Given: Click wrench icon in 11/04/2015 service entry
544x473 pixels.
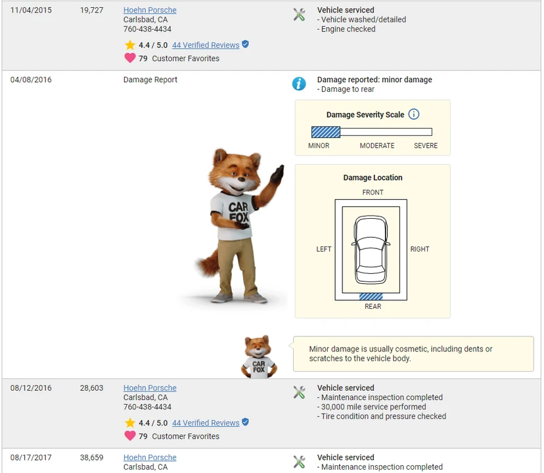Looking at the screenshot, I should (x=299, y=14).
